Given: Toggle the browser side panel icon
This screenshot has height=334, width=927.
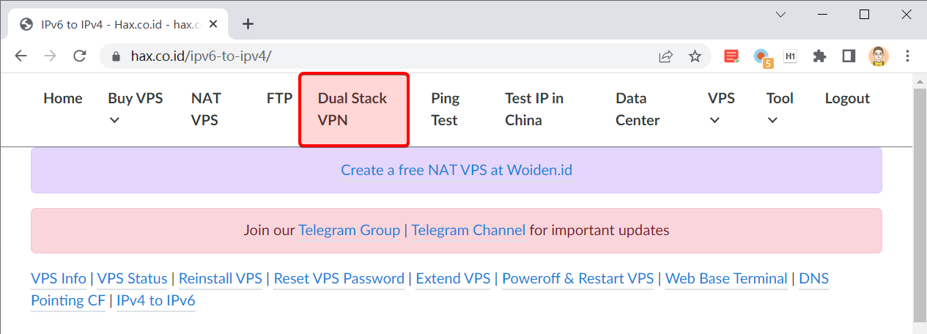Looking at the screenshot, I should pyautogui.click(x=849, y=56).
